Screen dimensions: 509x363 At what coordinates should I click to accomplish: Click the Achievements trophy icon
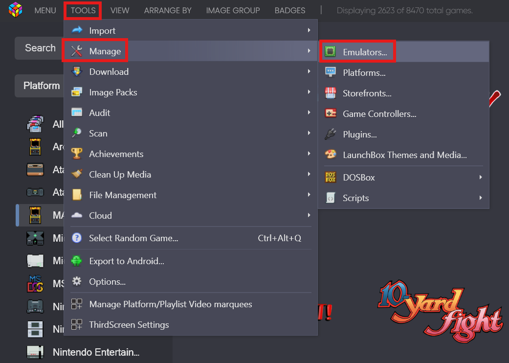pyautogui.click(x=77, y=154)
